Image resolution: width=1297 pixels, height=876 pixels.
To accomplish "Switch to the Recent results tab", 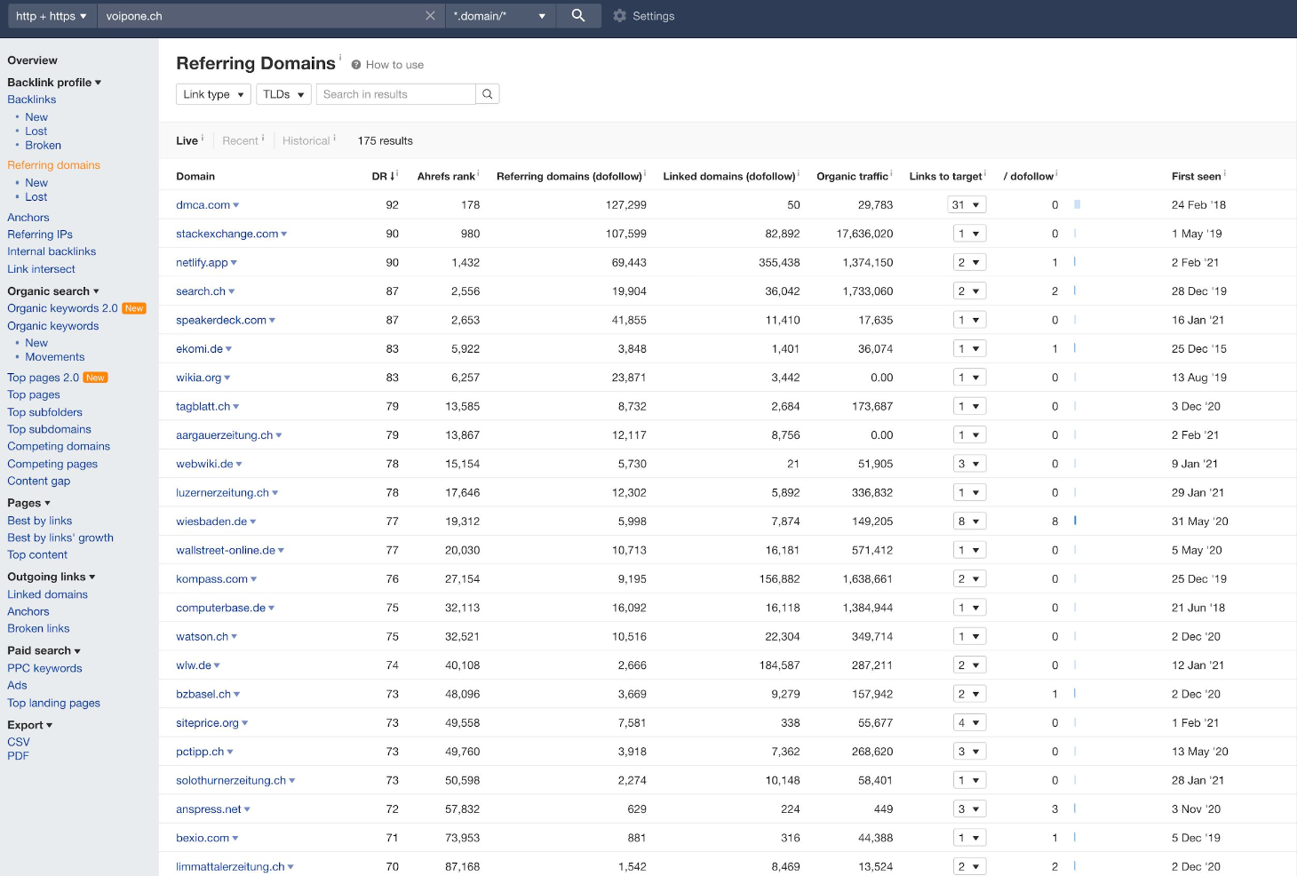I will [240, 141].
